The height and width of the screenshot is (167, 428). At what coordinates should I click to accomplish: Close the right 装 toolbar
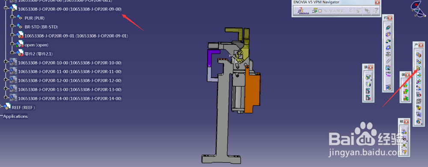[x=407, y=75]
